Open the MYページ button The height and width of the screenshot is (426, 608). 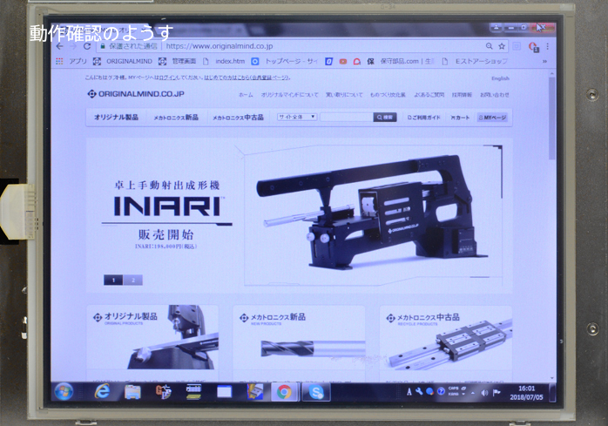[492, 117]
